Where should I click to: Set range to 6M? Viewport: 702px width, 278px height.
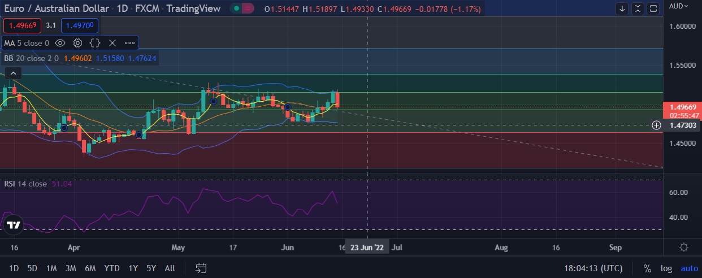pos(90,268)
